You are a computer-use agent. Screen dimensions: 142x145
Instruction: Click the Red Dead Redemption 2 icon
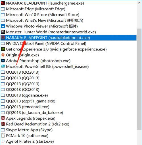pyautogui.click(x=3, y=124)
